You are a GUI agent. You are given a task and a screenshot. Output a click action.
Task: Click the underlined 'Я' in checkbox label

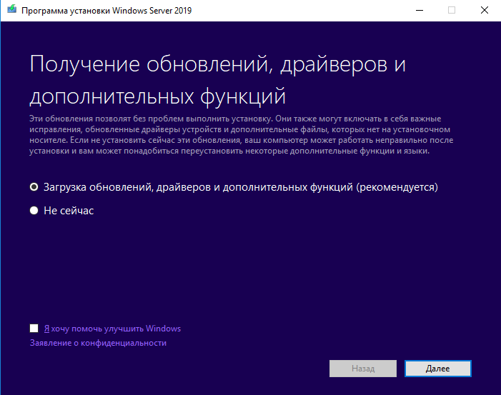46,329
